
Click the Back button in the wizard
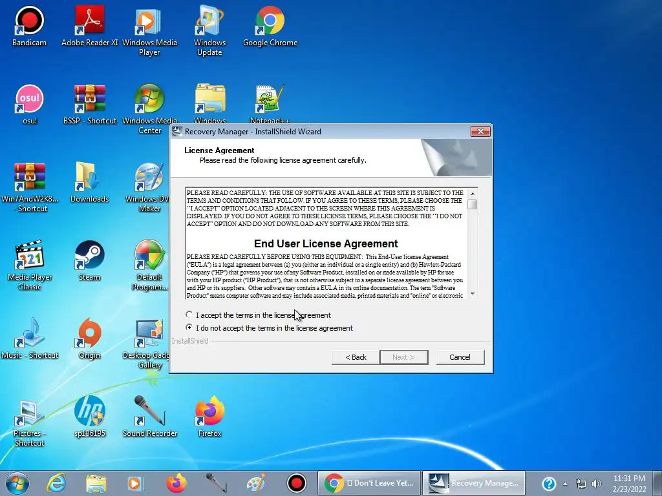click(x=356, y=357)
